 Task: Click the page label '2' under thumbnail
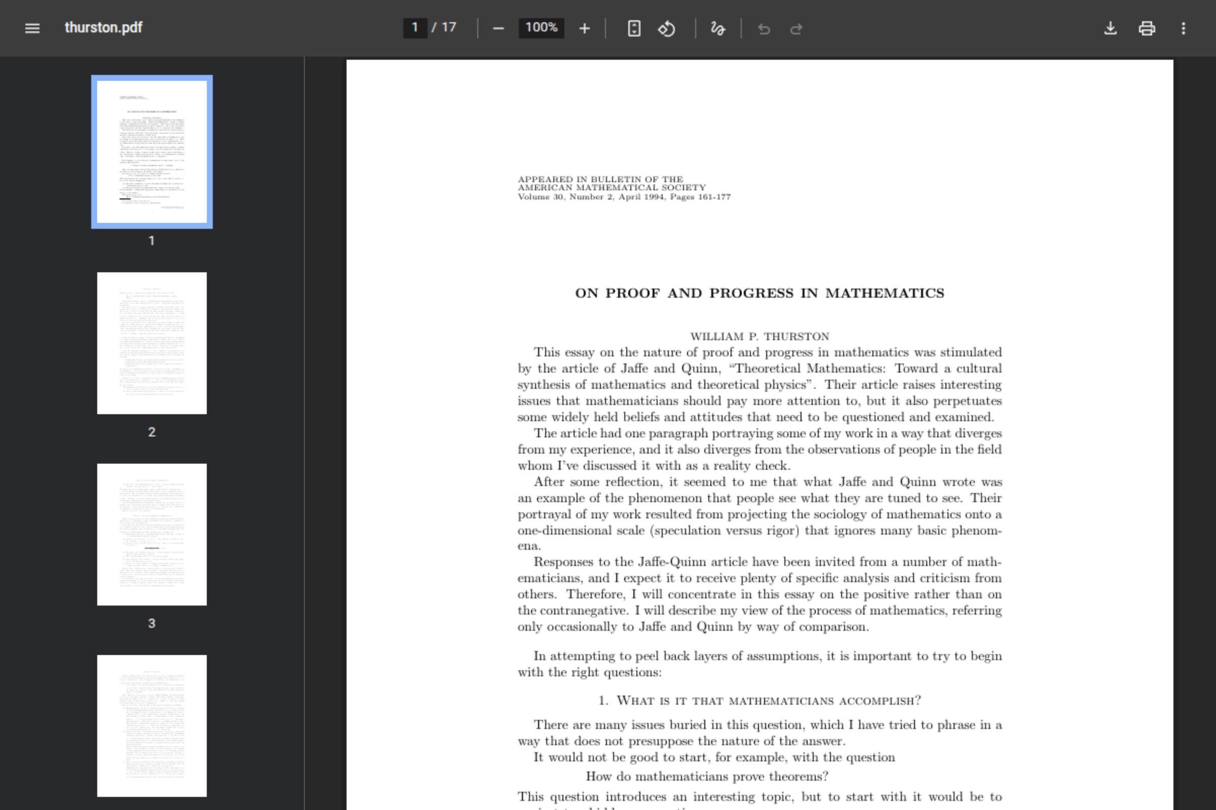pyautogui.click(x=151, y=432)
